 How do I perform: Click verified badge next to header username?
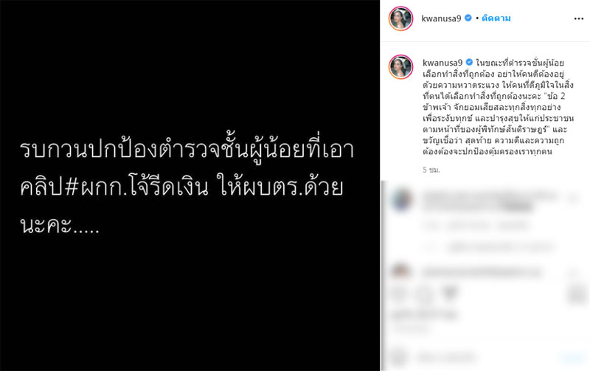[468, 18]
